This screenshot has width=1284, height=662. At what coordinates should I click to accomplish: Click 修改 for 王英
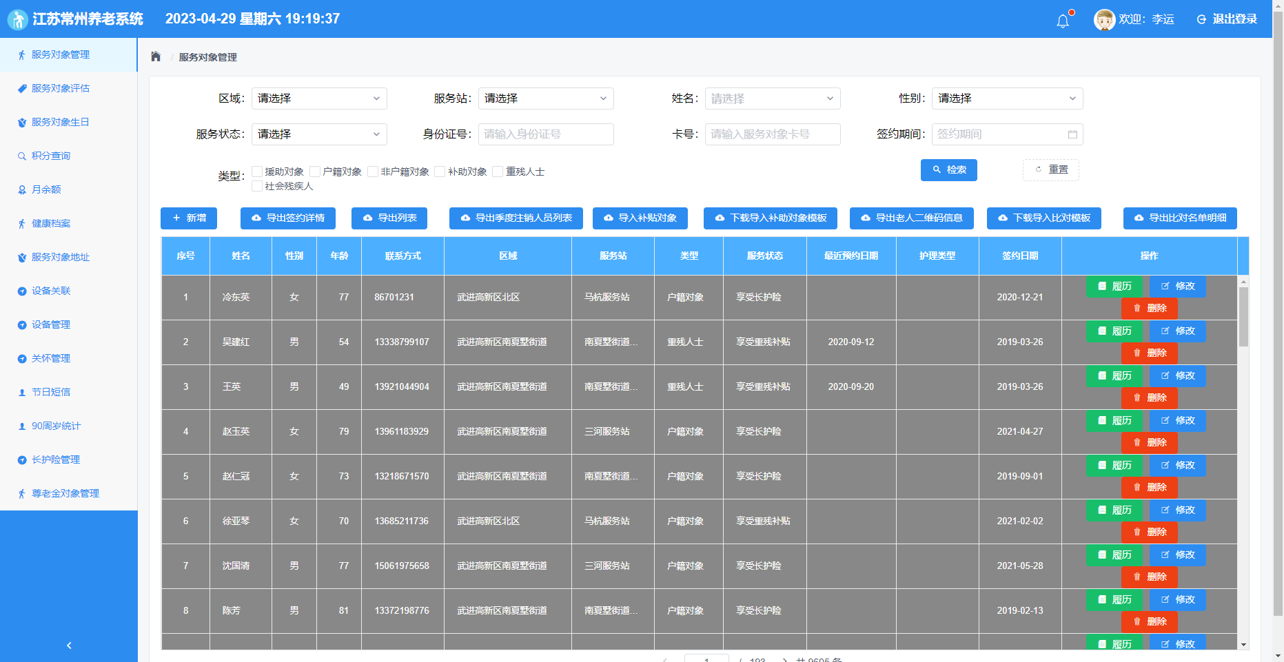coord(1178,376)
